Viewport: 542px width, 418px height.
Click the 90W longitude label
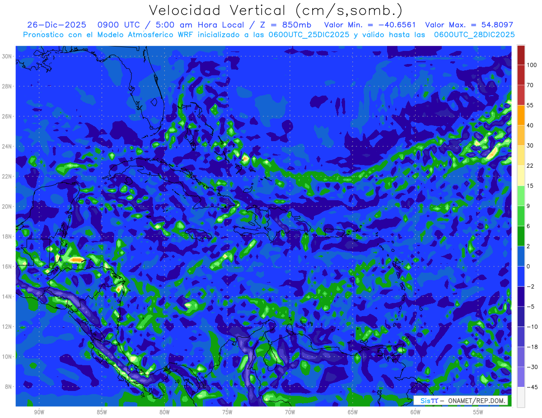click(39, 413)
